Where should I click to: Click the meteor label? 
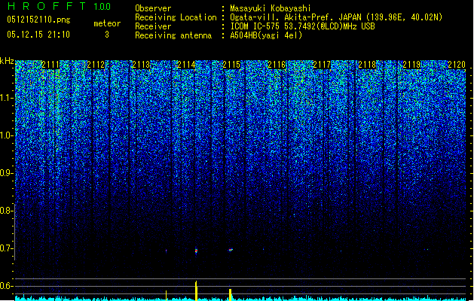click(x=107, y=23)
